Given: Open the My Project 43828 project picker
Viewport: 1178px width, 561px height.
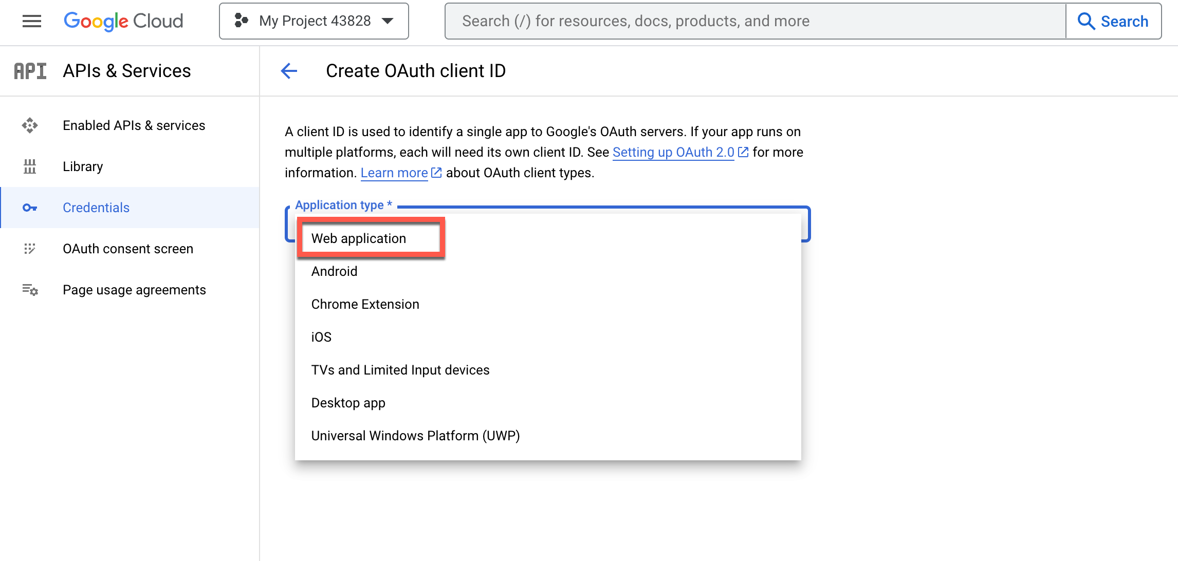Looking at the screenshot, I should [x=314, y=21].
